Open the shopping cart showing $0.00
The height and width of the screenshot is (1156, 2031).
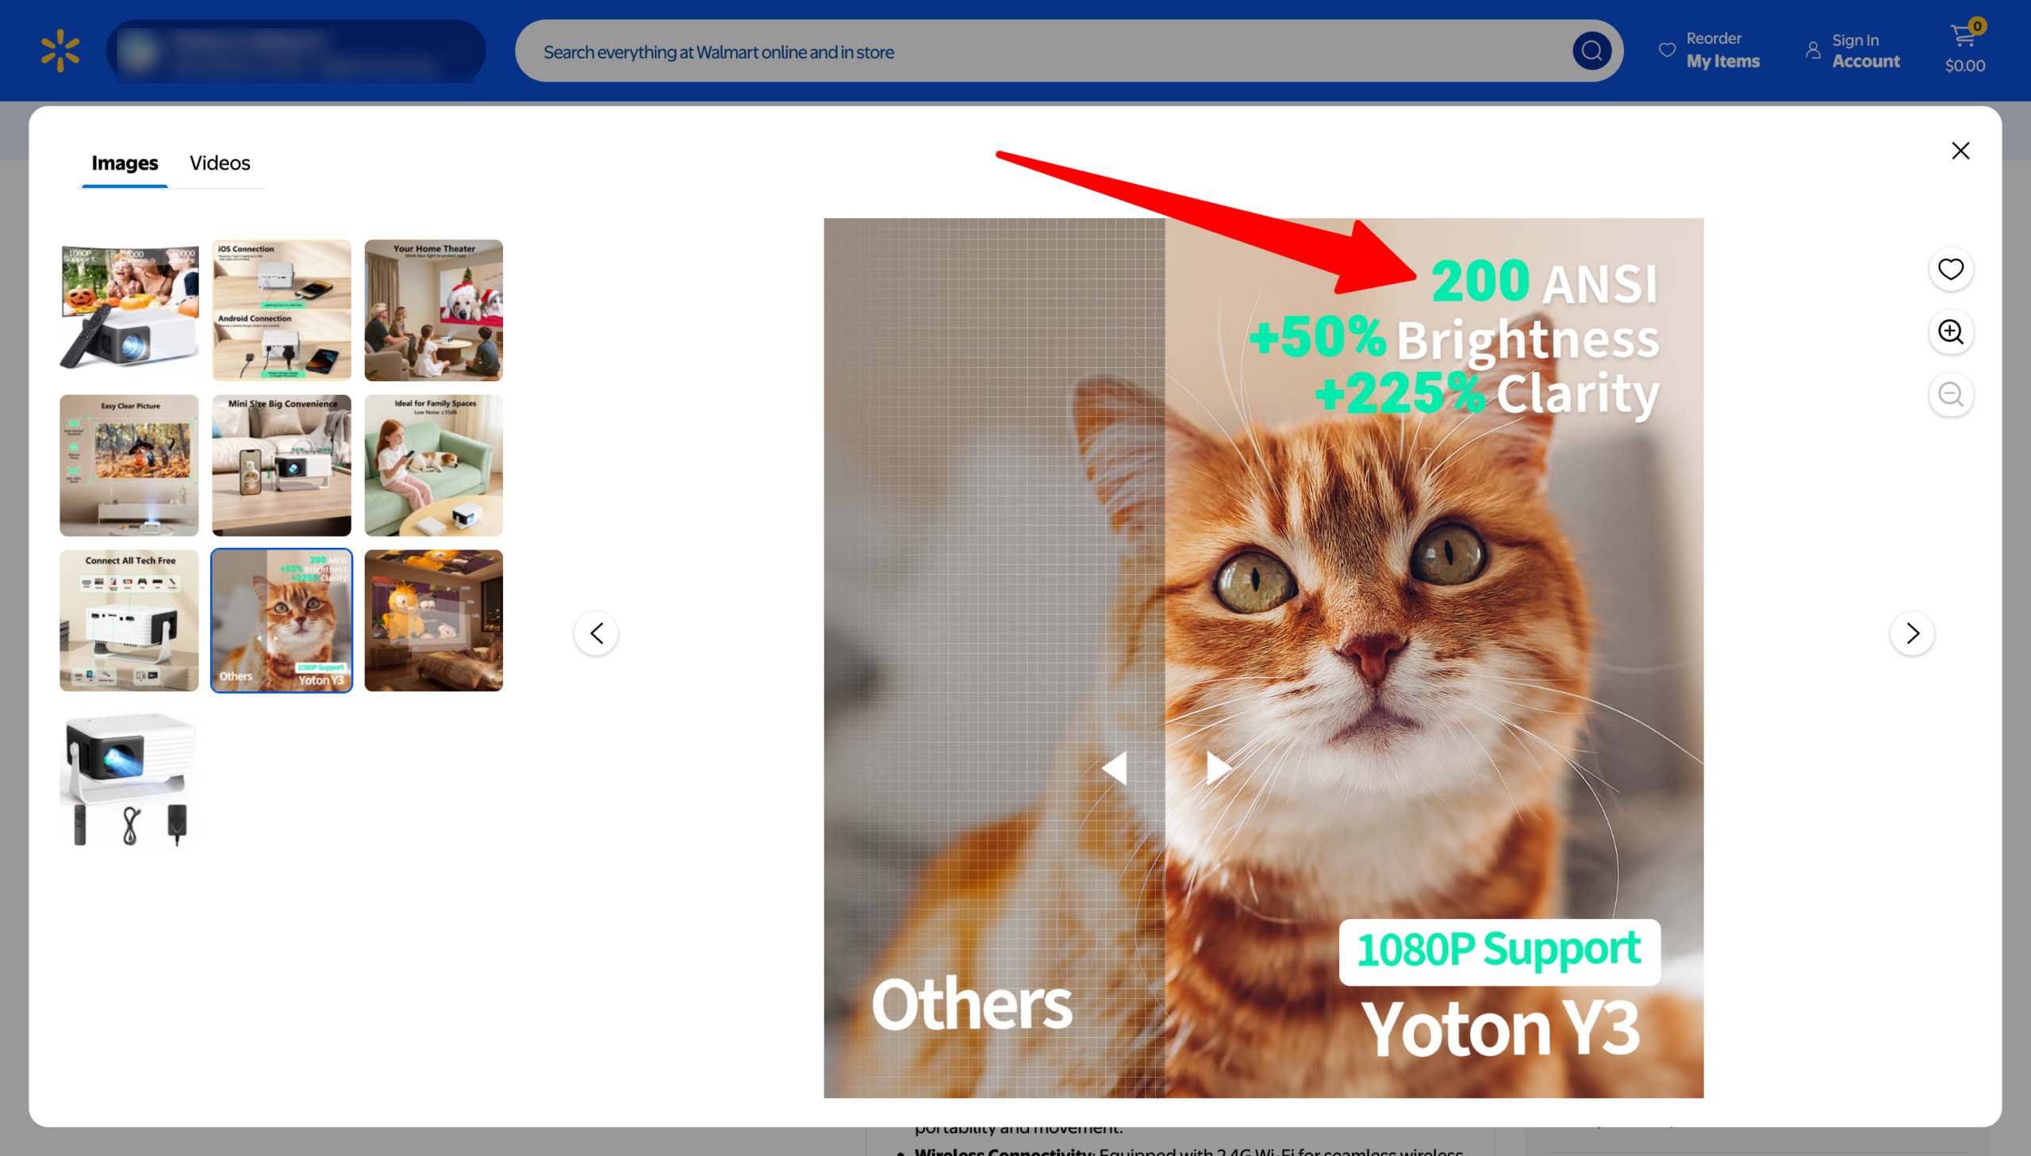coord(1965,49)
